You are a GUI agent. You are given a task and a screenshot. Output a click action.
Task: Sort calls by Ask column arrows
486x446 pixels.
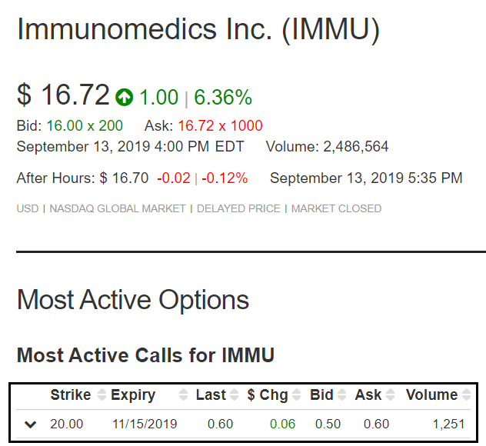point(390,394)
